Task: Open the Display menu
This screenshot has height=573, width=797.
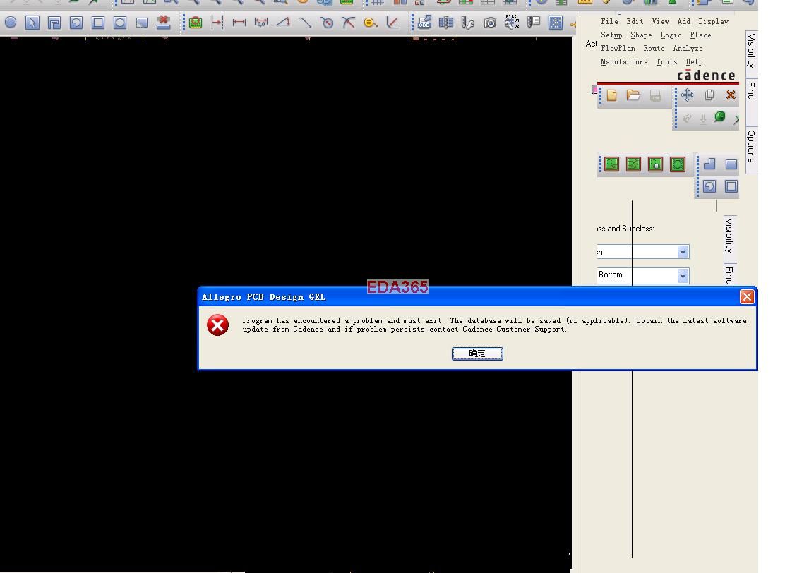Action: coord(713,21)
